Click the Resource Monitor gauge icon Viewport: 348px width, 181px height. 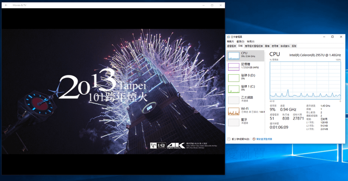[254, 139]
